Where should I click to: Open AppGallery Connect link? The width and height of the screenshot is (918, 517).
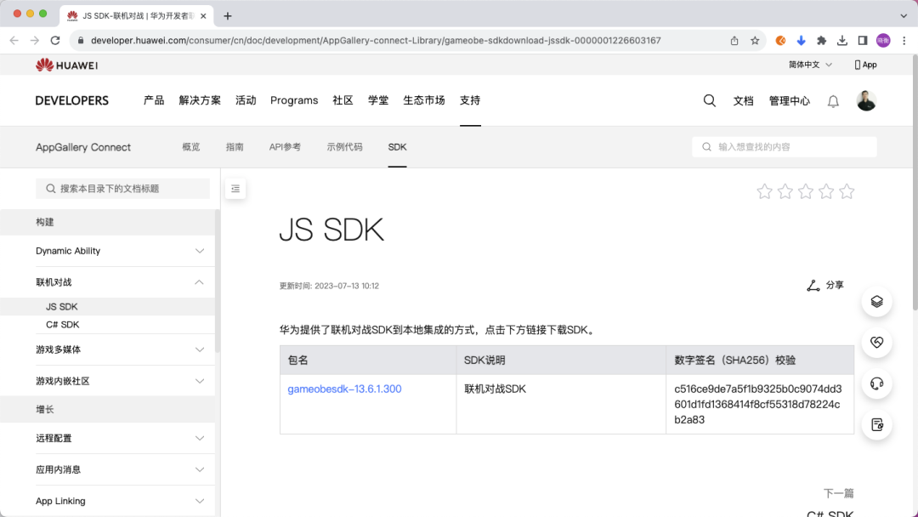click(83, 148)
